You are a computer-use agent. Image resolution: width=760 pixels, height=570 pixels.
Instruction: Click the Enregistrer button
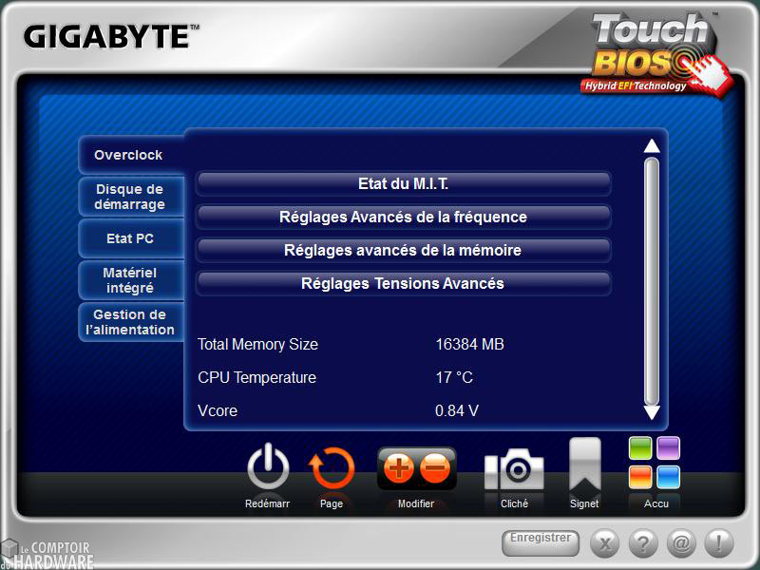[x=541, y=541]
